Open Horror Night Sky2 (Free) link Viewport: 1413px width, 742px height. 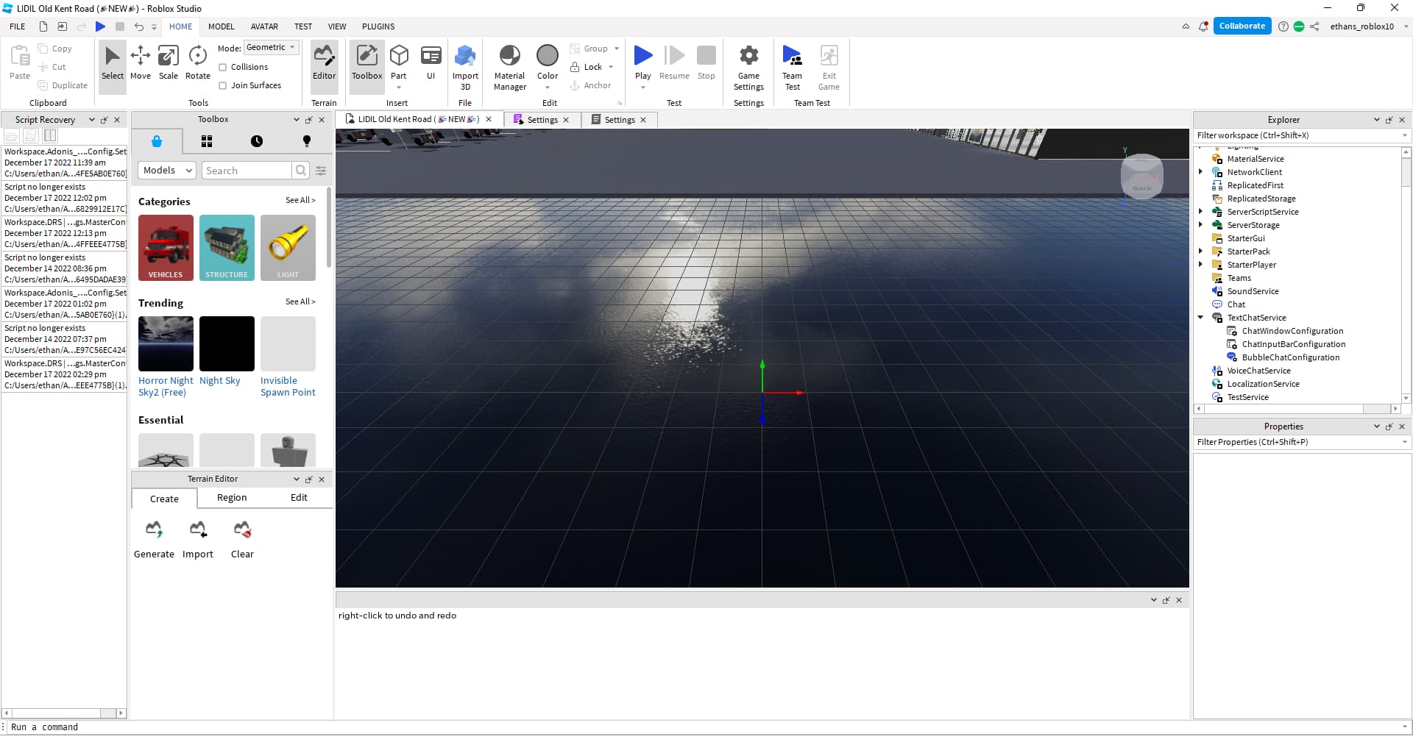click(x=166, y=387)
